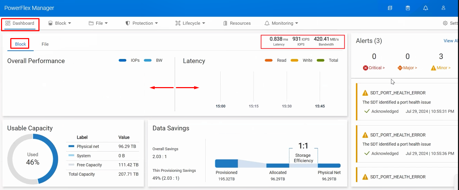
Task: Click the Allocated 96.29TB bar
Action: point(278,166)
